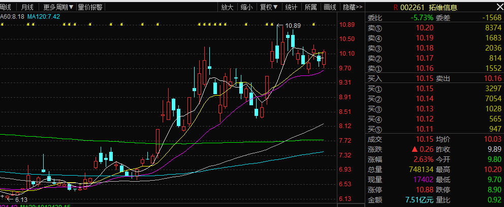Click the 6.13 low-price arrow label on chart
504x207 pixels.
(17, 199)
